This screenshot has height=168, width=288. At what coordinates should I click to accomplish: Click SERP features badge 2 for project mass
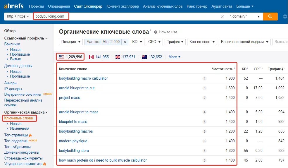point(204,98)
